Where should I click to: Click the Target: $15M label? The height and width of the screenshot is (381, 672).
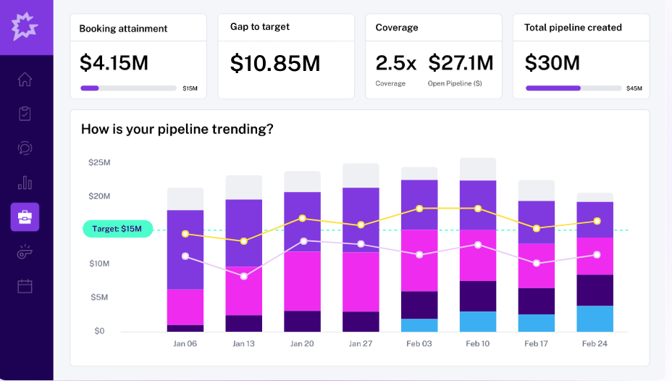pyautogui.click(x=117, y=229)
